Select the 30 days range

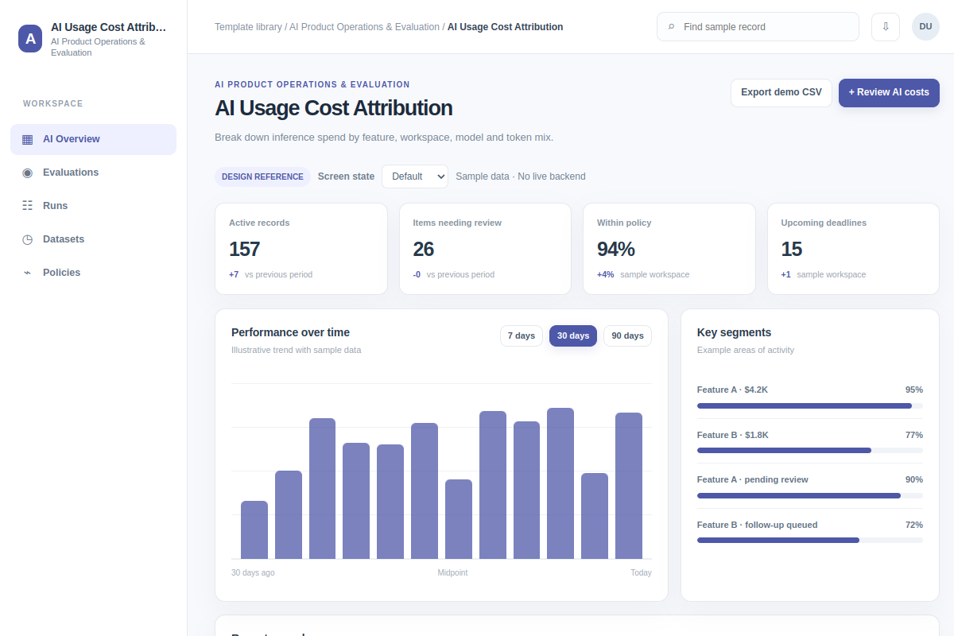point(573,336)
